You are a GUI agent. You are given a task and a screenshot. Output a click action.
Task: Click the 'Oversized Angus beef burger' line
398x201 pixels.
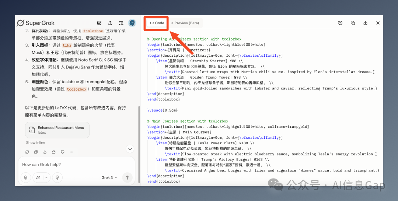(272, 170)
